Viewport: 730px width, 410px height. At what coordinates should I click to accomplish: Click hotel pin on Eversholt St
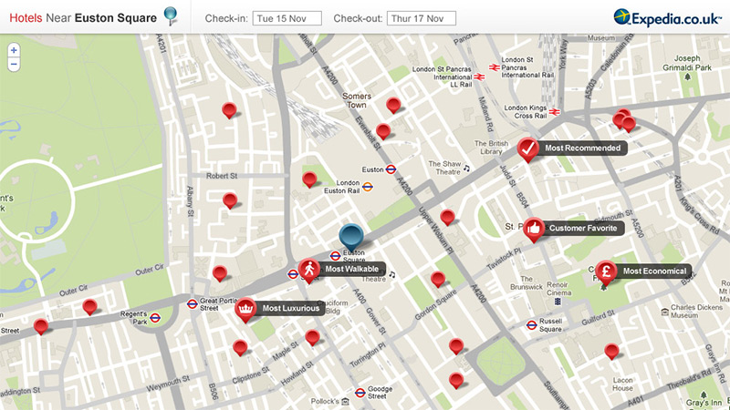(x=383, y=131)
